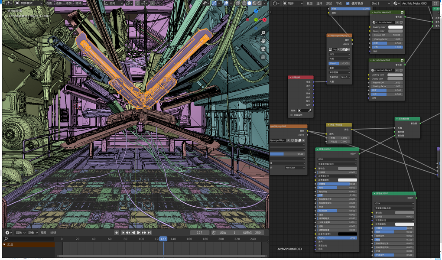Open the 物体模式 interaction mode dropdown
This screenshot has height=260, width=442.
pyautogui.click(x=29, y=3)
